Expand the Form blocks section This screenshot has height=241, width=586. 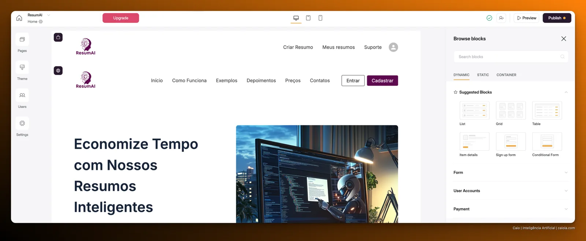pyautogui.click(x=511, y=173)
